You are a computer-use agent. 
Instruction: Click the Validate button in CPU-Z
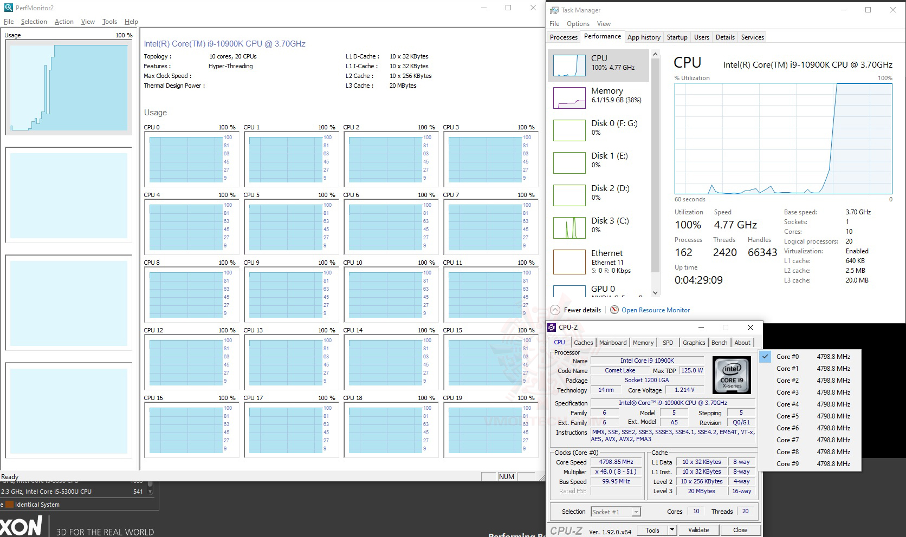[698, 530]
